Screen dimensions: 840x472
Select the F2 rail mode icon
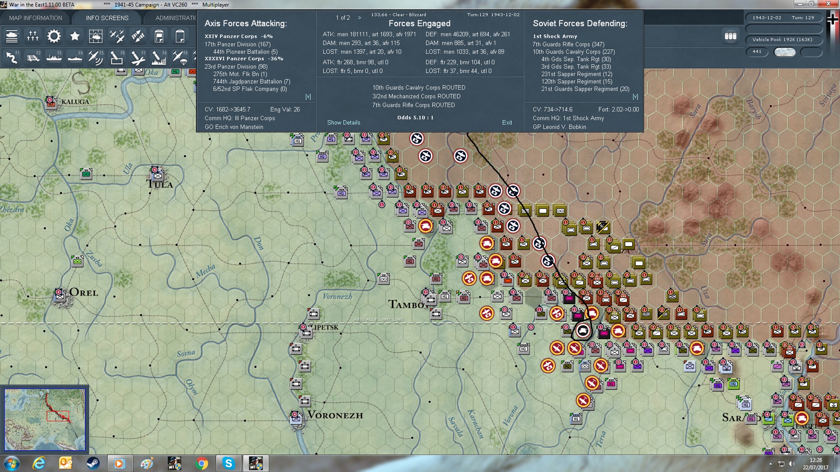tap(33, 58)
